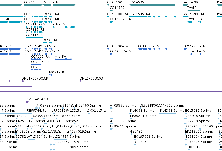Click EST IP14331.5prime

pyautogui.click(x=172, y=111)
